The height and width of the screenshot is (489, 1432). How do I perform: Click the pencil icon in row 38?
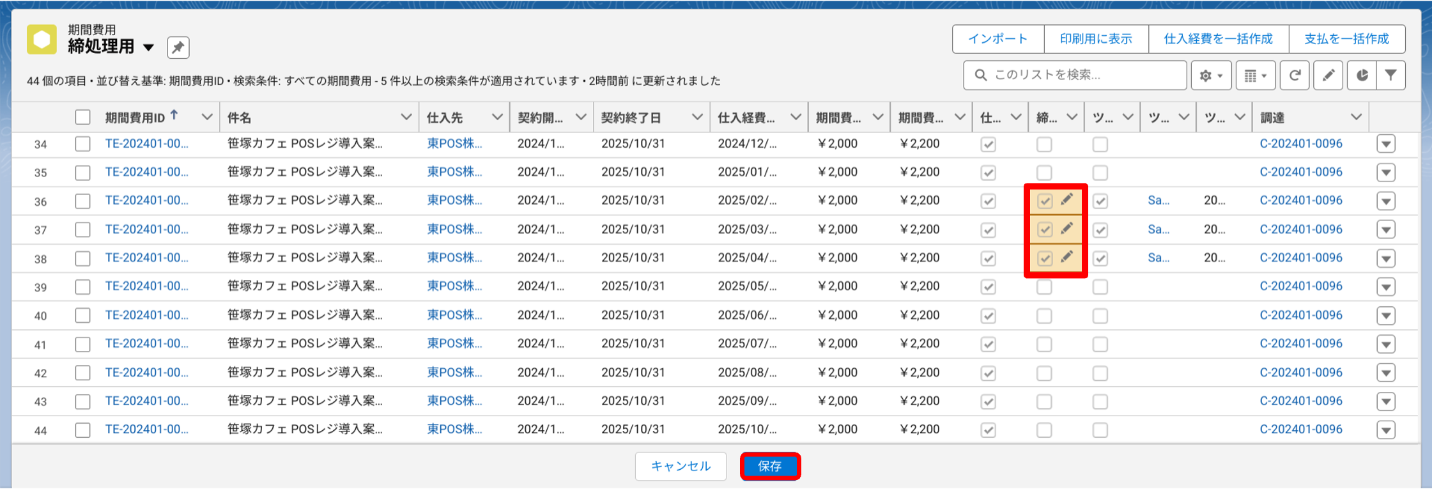(1066, 257)
